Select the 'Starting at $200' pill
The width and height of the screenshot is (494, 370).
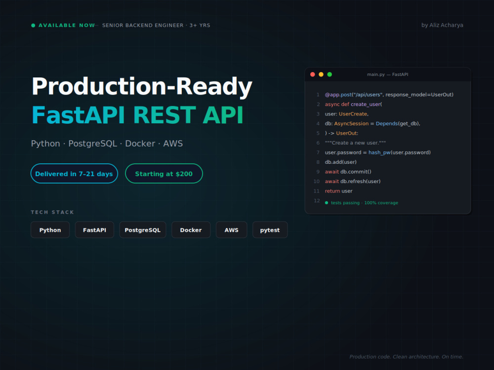pos(164,174)
